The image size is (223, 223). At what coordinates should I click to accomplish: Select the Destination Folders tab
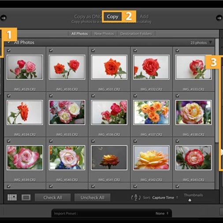[x=136, y=33]
